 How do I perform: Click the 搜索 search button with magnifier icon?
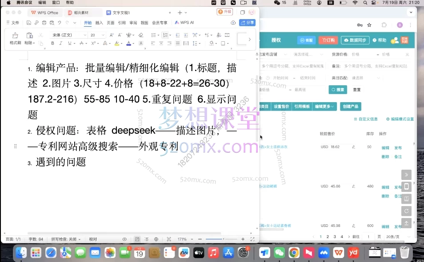[x=338, y=89]
